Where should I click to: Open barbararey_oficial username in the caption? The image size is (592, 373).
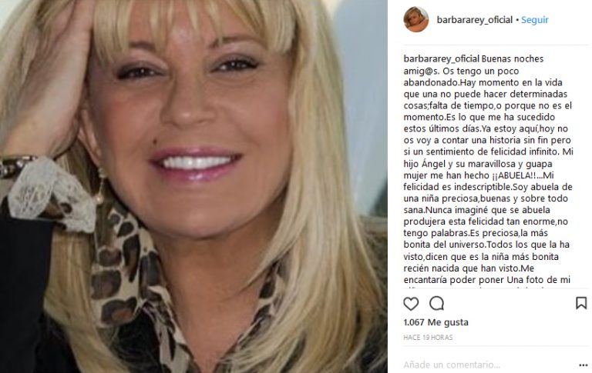pos(442,59)
